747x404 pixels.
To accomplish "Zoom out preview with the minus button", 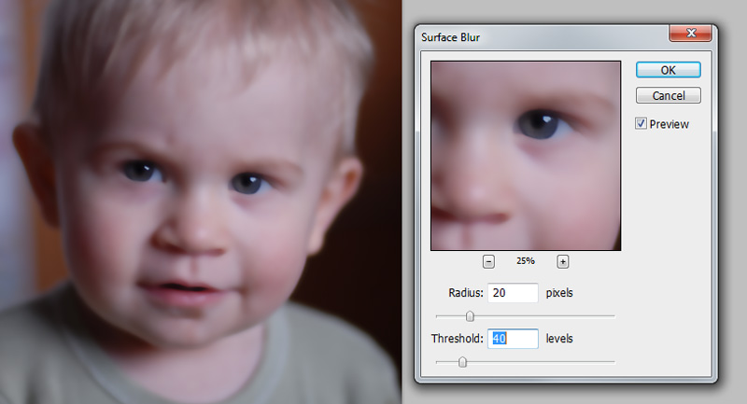I will 489,261.
